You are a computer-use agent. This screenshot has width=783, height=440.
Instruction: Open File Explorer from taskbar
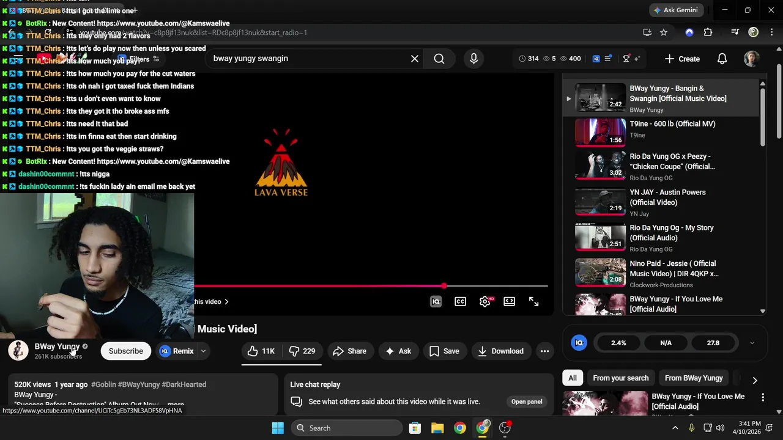coord(437,428)
